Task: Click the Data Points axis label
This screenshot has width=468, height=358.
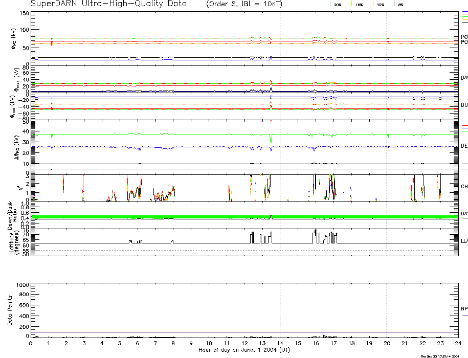Action: point(10,310)
